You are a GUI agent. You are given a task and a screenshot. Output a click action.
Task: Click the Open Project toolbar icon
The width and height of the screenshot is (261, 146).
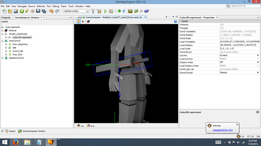(x=16, y=11)
